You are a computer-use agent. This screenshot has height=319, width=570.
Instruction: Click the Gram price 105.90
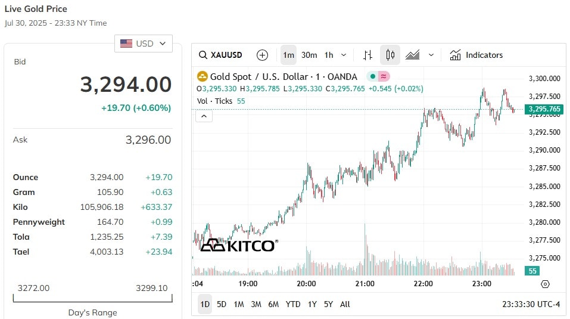[110, 192]
